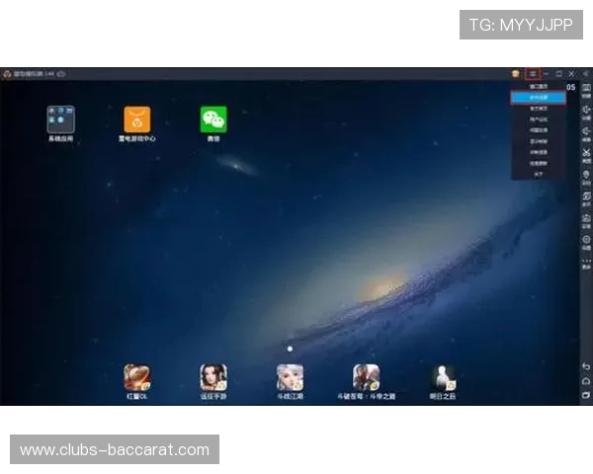Open the rightmost dock game with the dark icon
Screen dimensions: 593x474
click(443, 377)
